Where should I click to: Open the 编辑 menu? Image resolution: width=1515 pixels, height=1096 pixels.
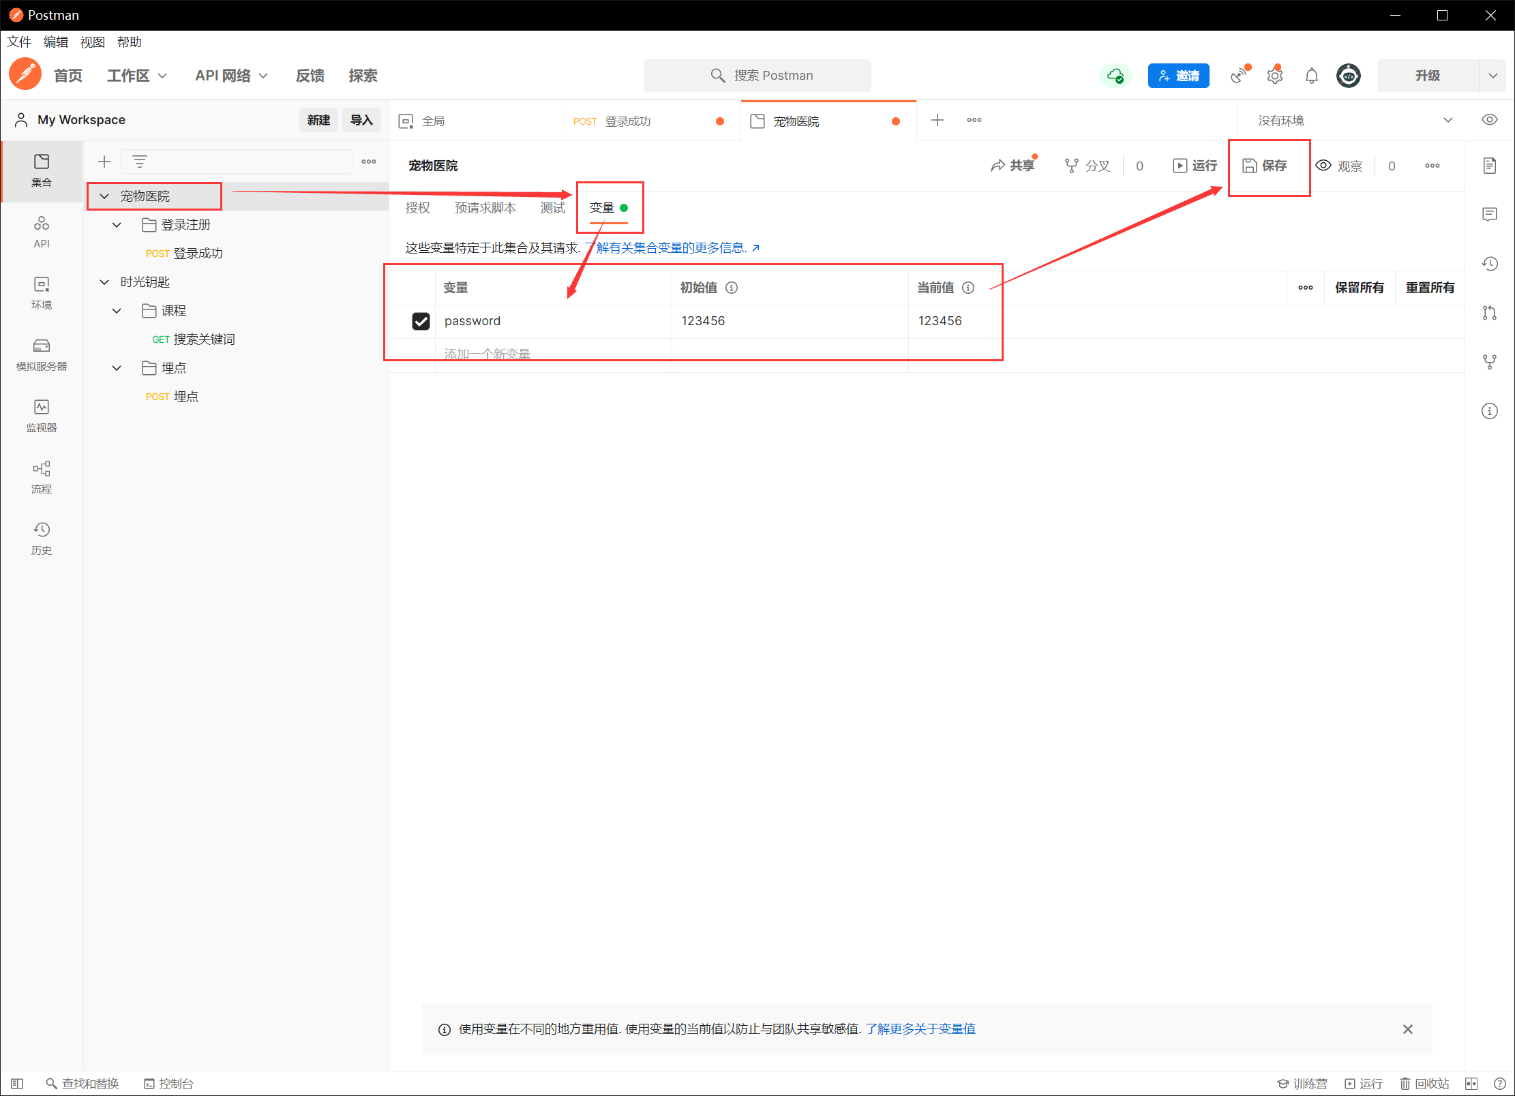click(55, 42)
